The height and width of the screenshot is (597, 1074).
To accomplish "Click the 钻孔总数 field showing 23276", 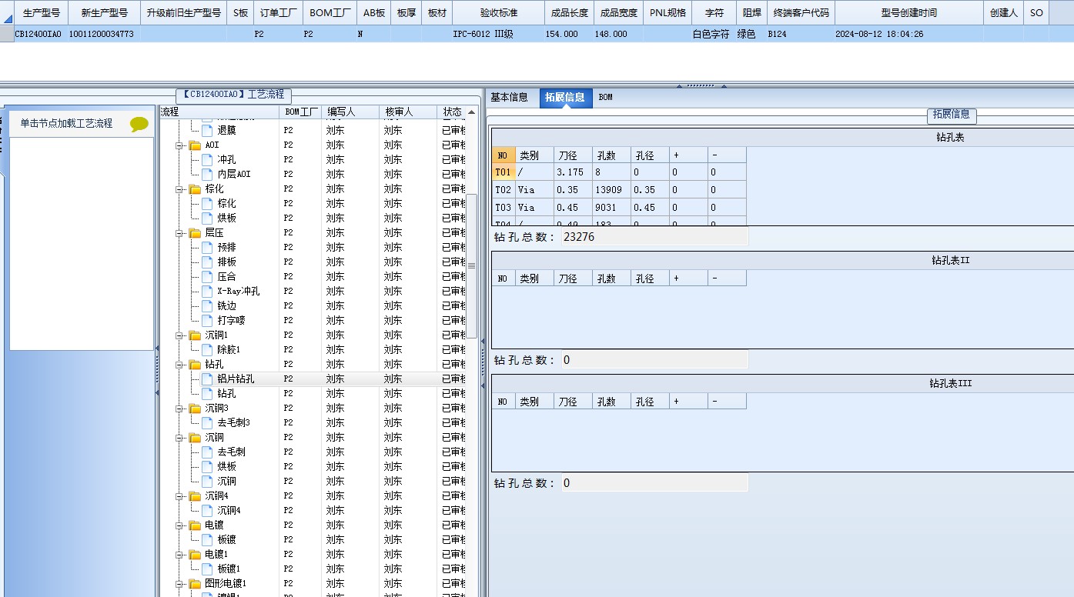I will (654, 237).
